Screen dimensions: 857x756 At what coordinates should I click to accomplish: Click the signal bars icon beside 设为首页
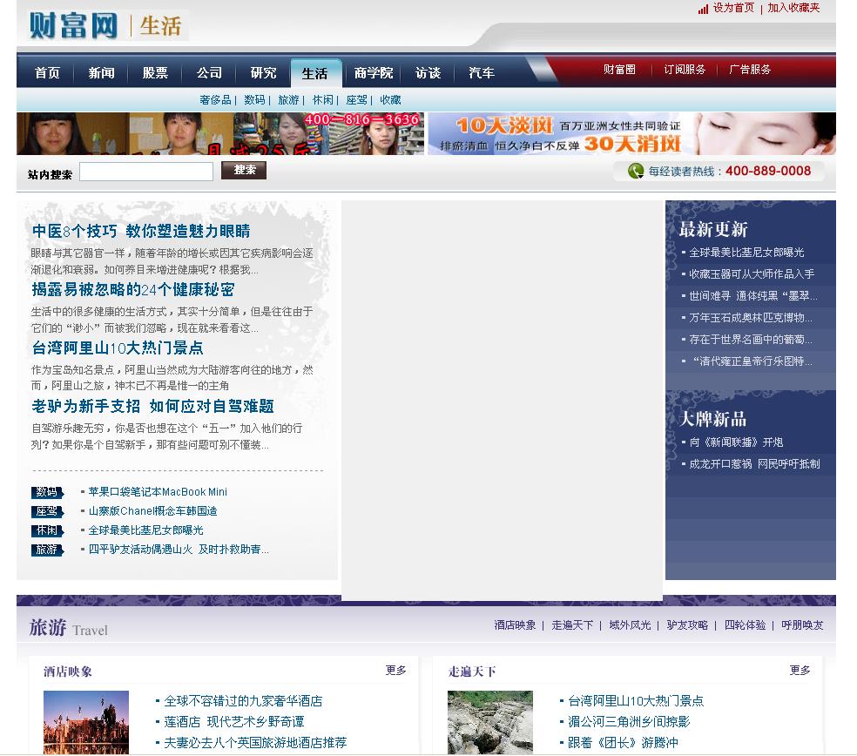[703, 9]
